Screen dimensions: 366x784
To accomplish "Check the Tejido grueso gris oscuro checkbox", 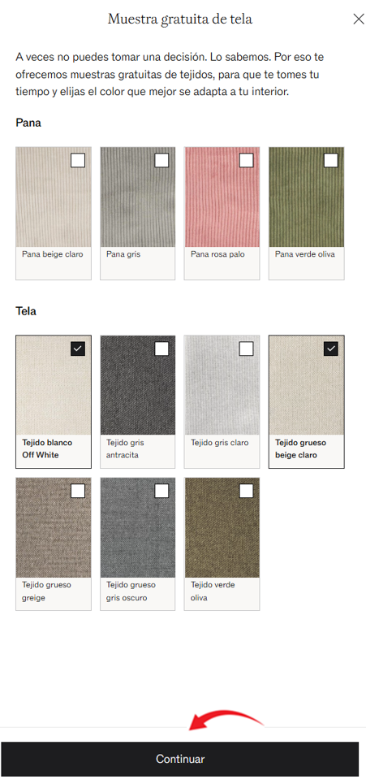I will tap(161, 491).
